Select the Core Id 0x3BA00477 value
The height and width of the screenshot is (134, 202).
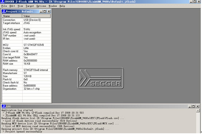pyautogui.click(x=31, y=54)
